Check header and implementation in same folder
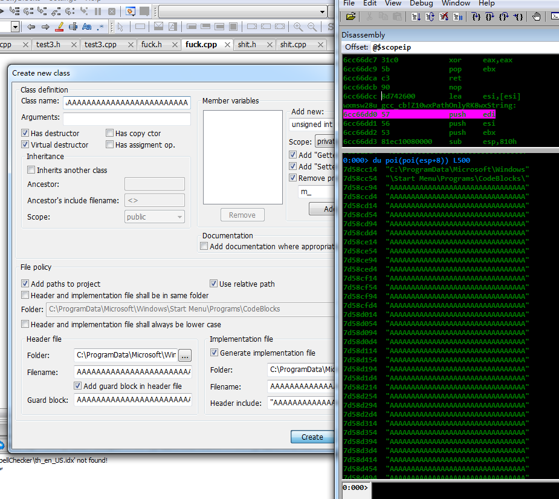 coord(25,295)
